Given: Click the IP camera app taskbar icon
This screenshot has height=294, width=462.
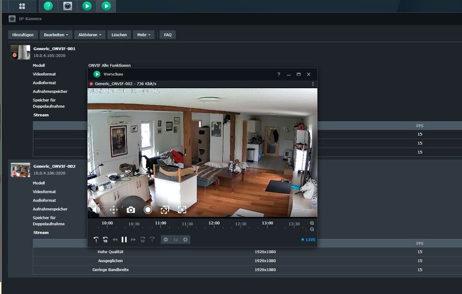Looking at the screenshot, I should coord(68,6).
